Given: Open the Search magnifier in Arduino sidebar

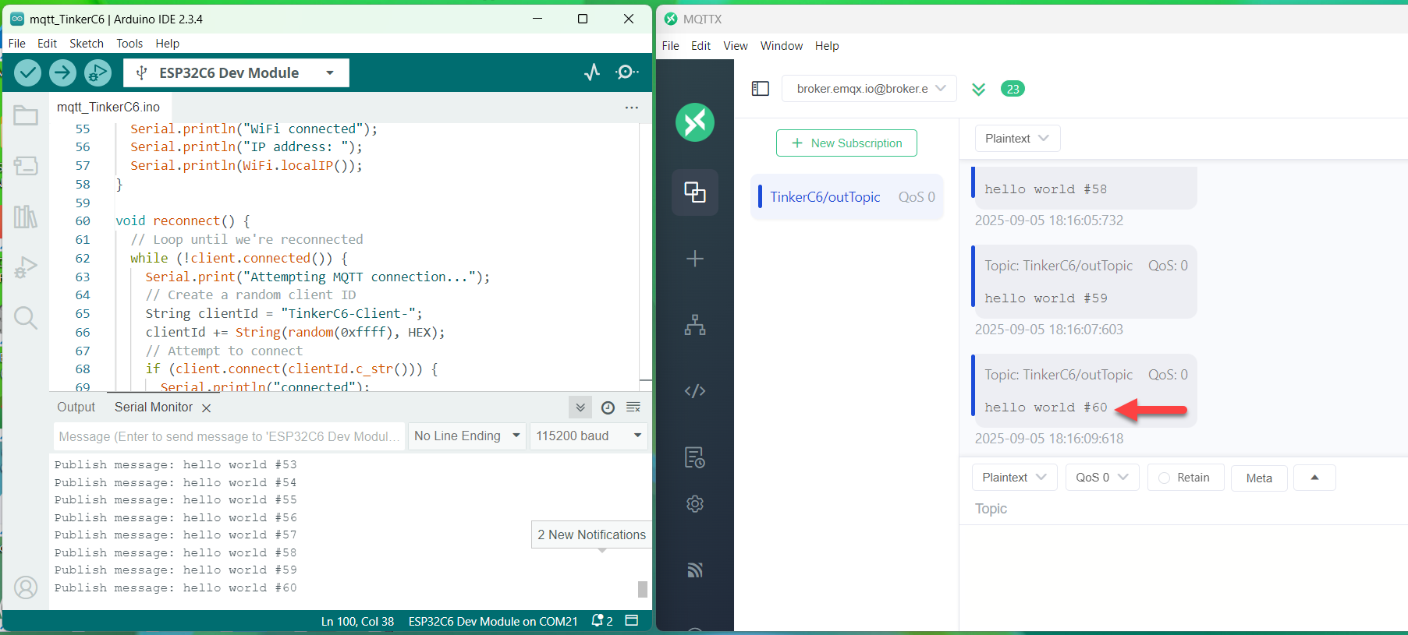Looking at the screenshot, I should [x=26, y=318].
